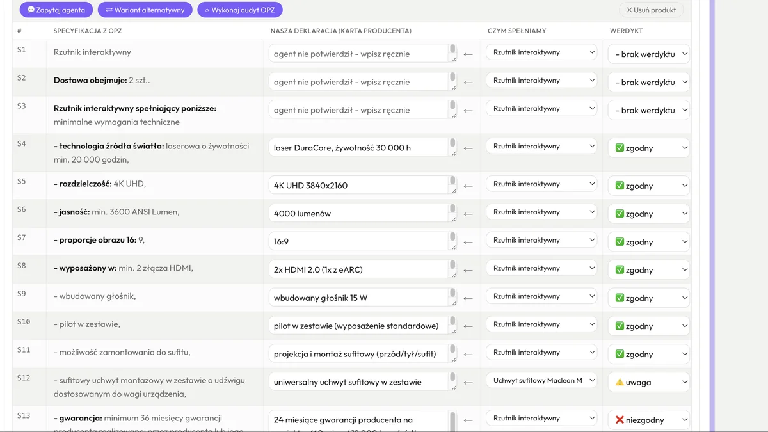Click the row number S7
The image size is (768, 432).
point(22,237)
